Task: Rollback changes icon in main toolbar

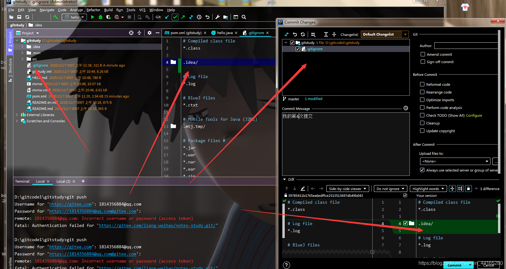Action: 207,17
